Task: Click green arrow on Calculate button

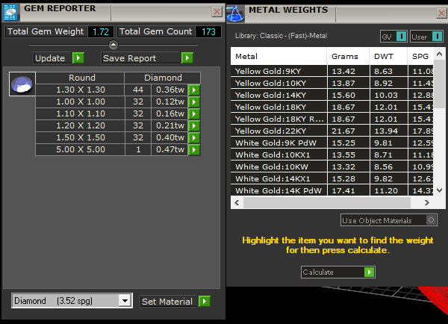Action: (x=369, y=272)
